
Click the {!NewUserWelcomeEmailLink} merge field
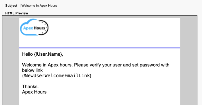[x=57, y=76]
